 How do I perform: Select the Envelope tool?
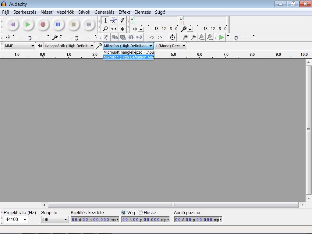click(114, 20)
